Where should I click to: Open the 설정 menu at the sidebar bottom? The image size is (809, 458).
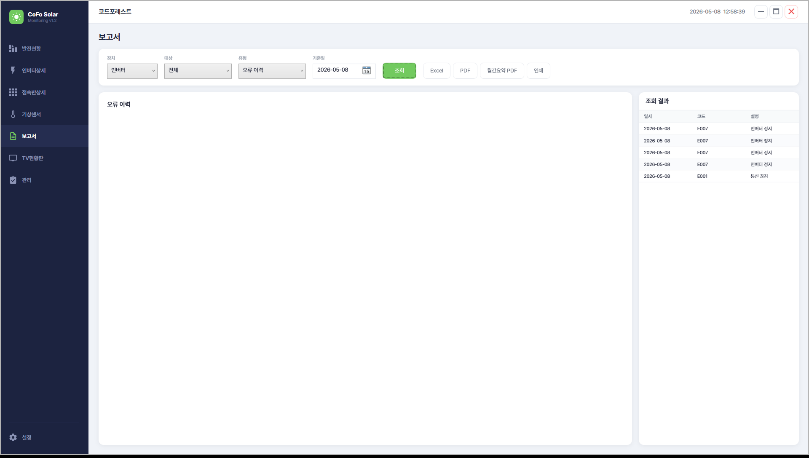pyautogui.click(x=45, y=437)
